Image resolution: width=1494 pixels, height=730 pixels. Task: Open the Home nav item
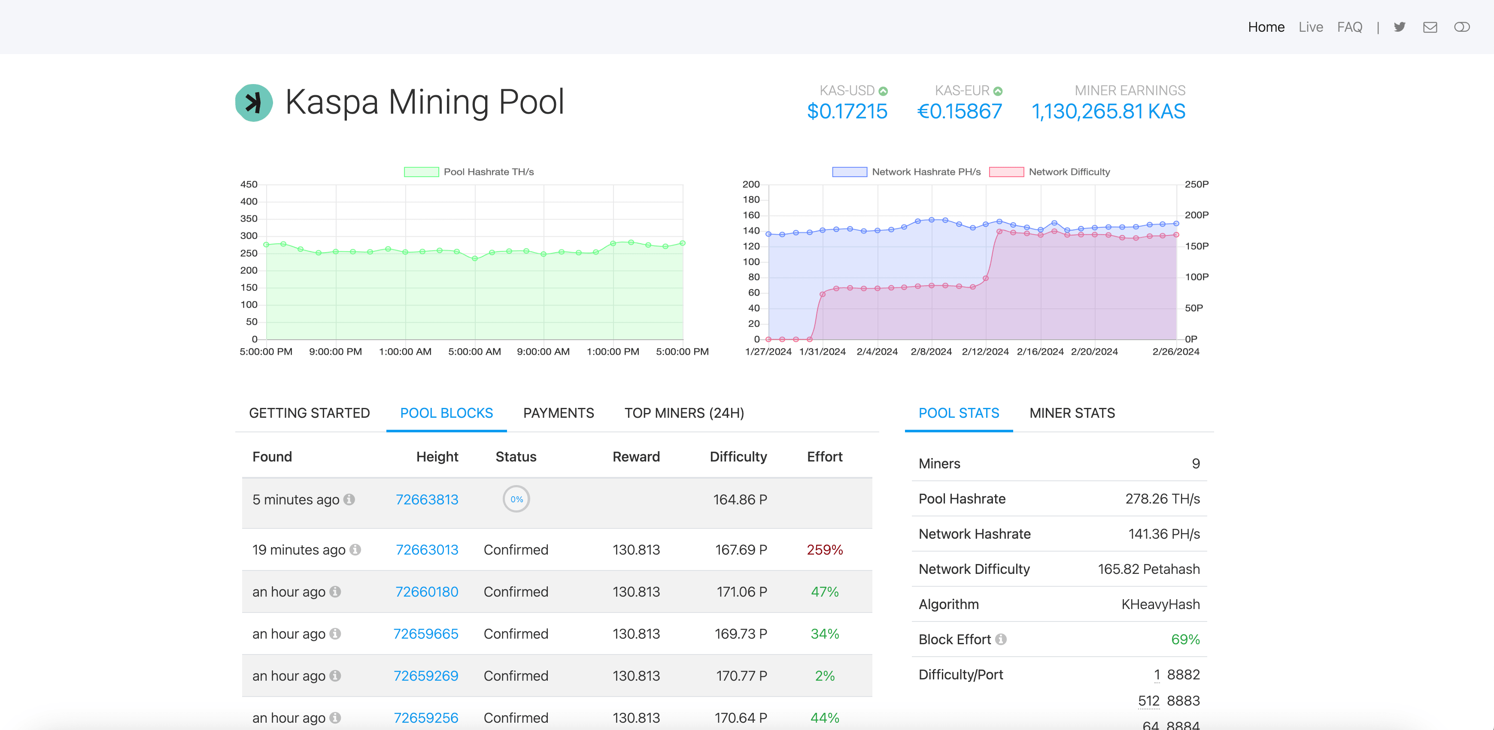[x=1266, y=27]
